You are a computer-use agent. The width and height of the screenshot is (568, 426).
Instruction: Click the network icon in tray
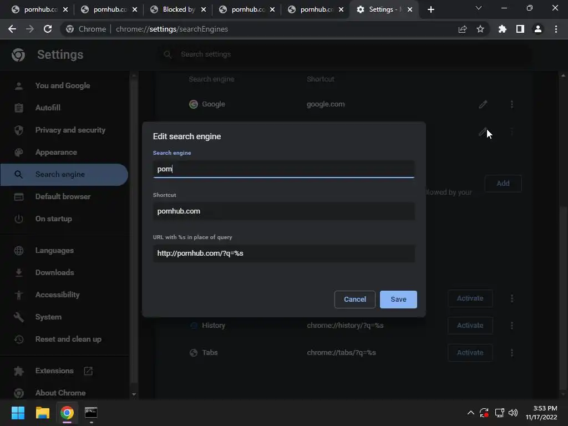coord(499,413)
